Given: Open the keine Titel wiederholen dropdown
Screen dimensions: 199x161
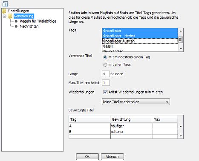Looking at the screenshot, I should pos(136,102).
